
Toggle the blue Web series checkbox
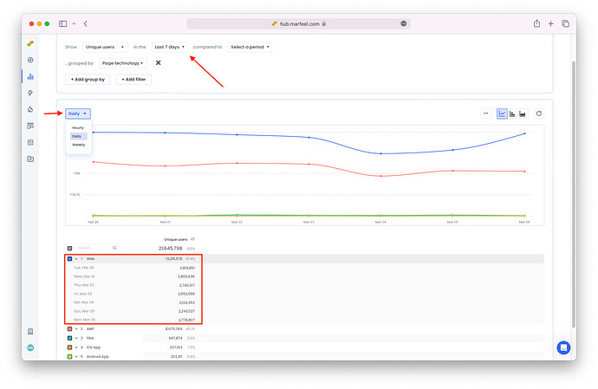(x=70, y=259)
